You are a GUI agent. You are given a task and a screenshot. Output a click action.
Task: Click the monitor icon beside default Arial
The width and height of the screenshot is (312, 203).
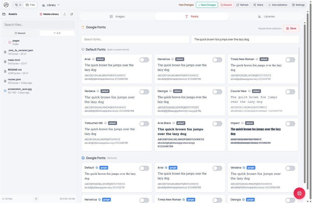(x=93, y=59)
